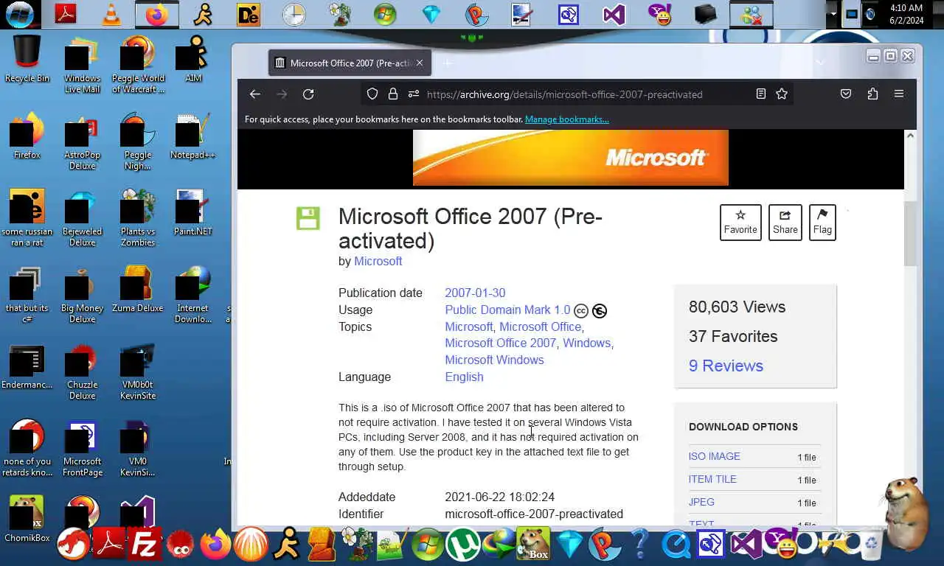
Task: Click the taskbar date and time
Action: click(906, 14)
